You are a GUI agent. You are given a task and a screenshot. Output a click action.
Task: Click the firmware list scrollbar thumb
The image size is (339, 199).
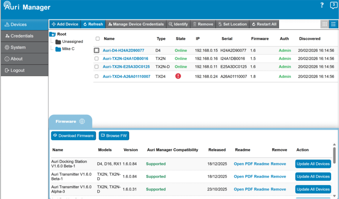tap(334, 156)
